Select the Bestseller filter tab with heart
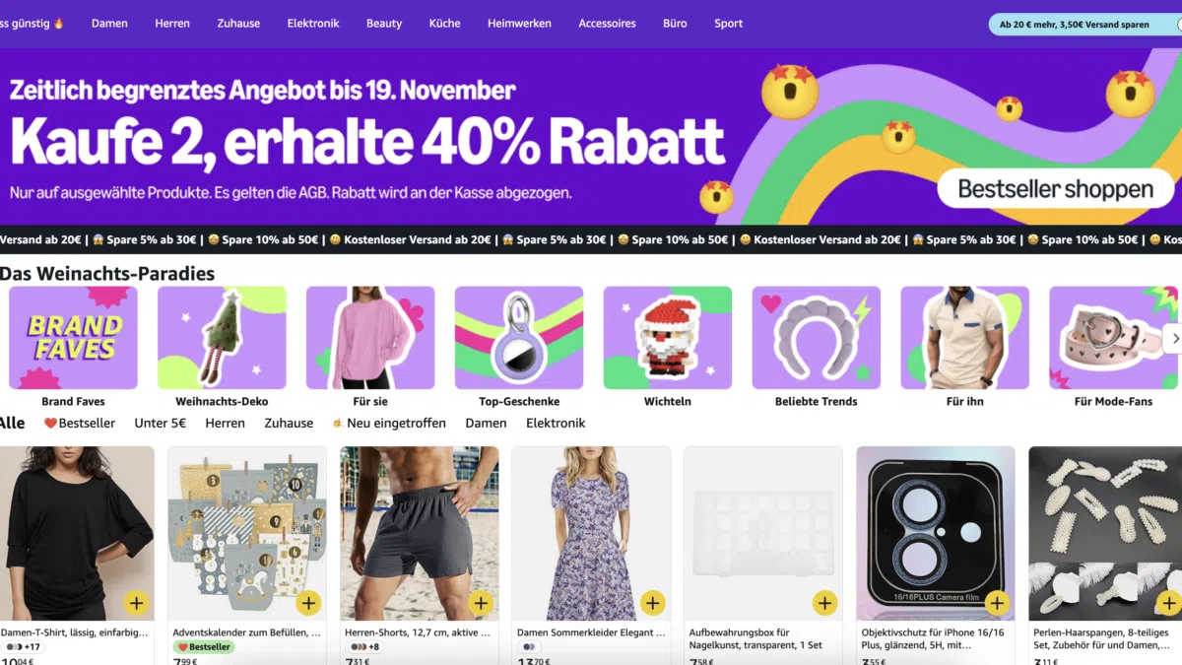This screenshot has height=665, width=1182. (80, 423)
